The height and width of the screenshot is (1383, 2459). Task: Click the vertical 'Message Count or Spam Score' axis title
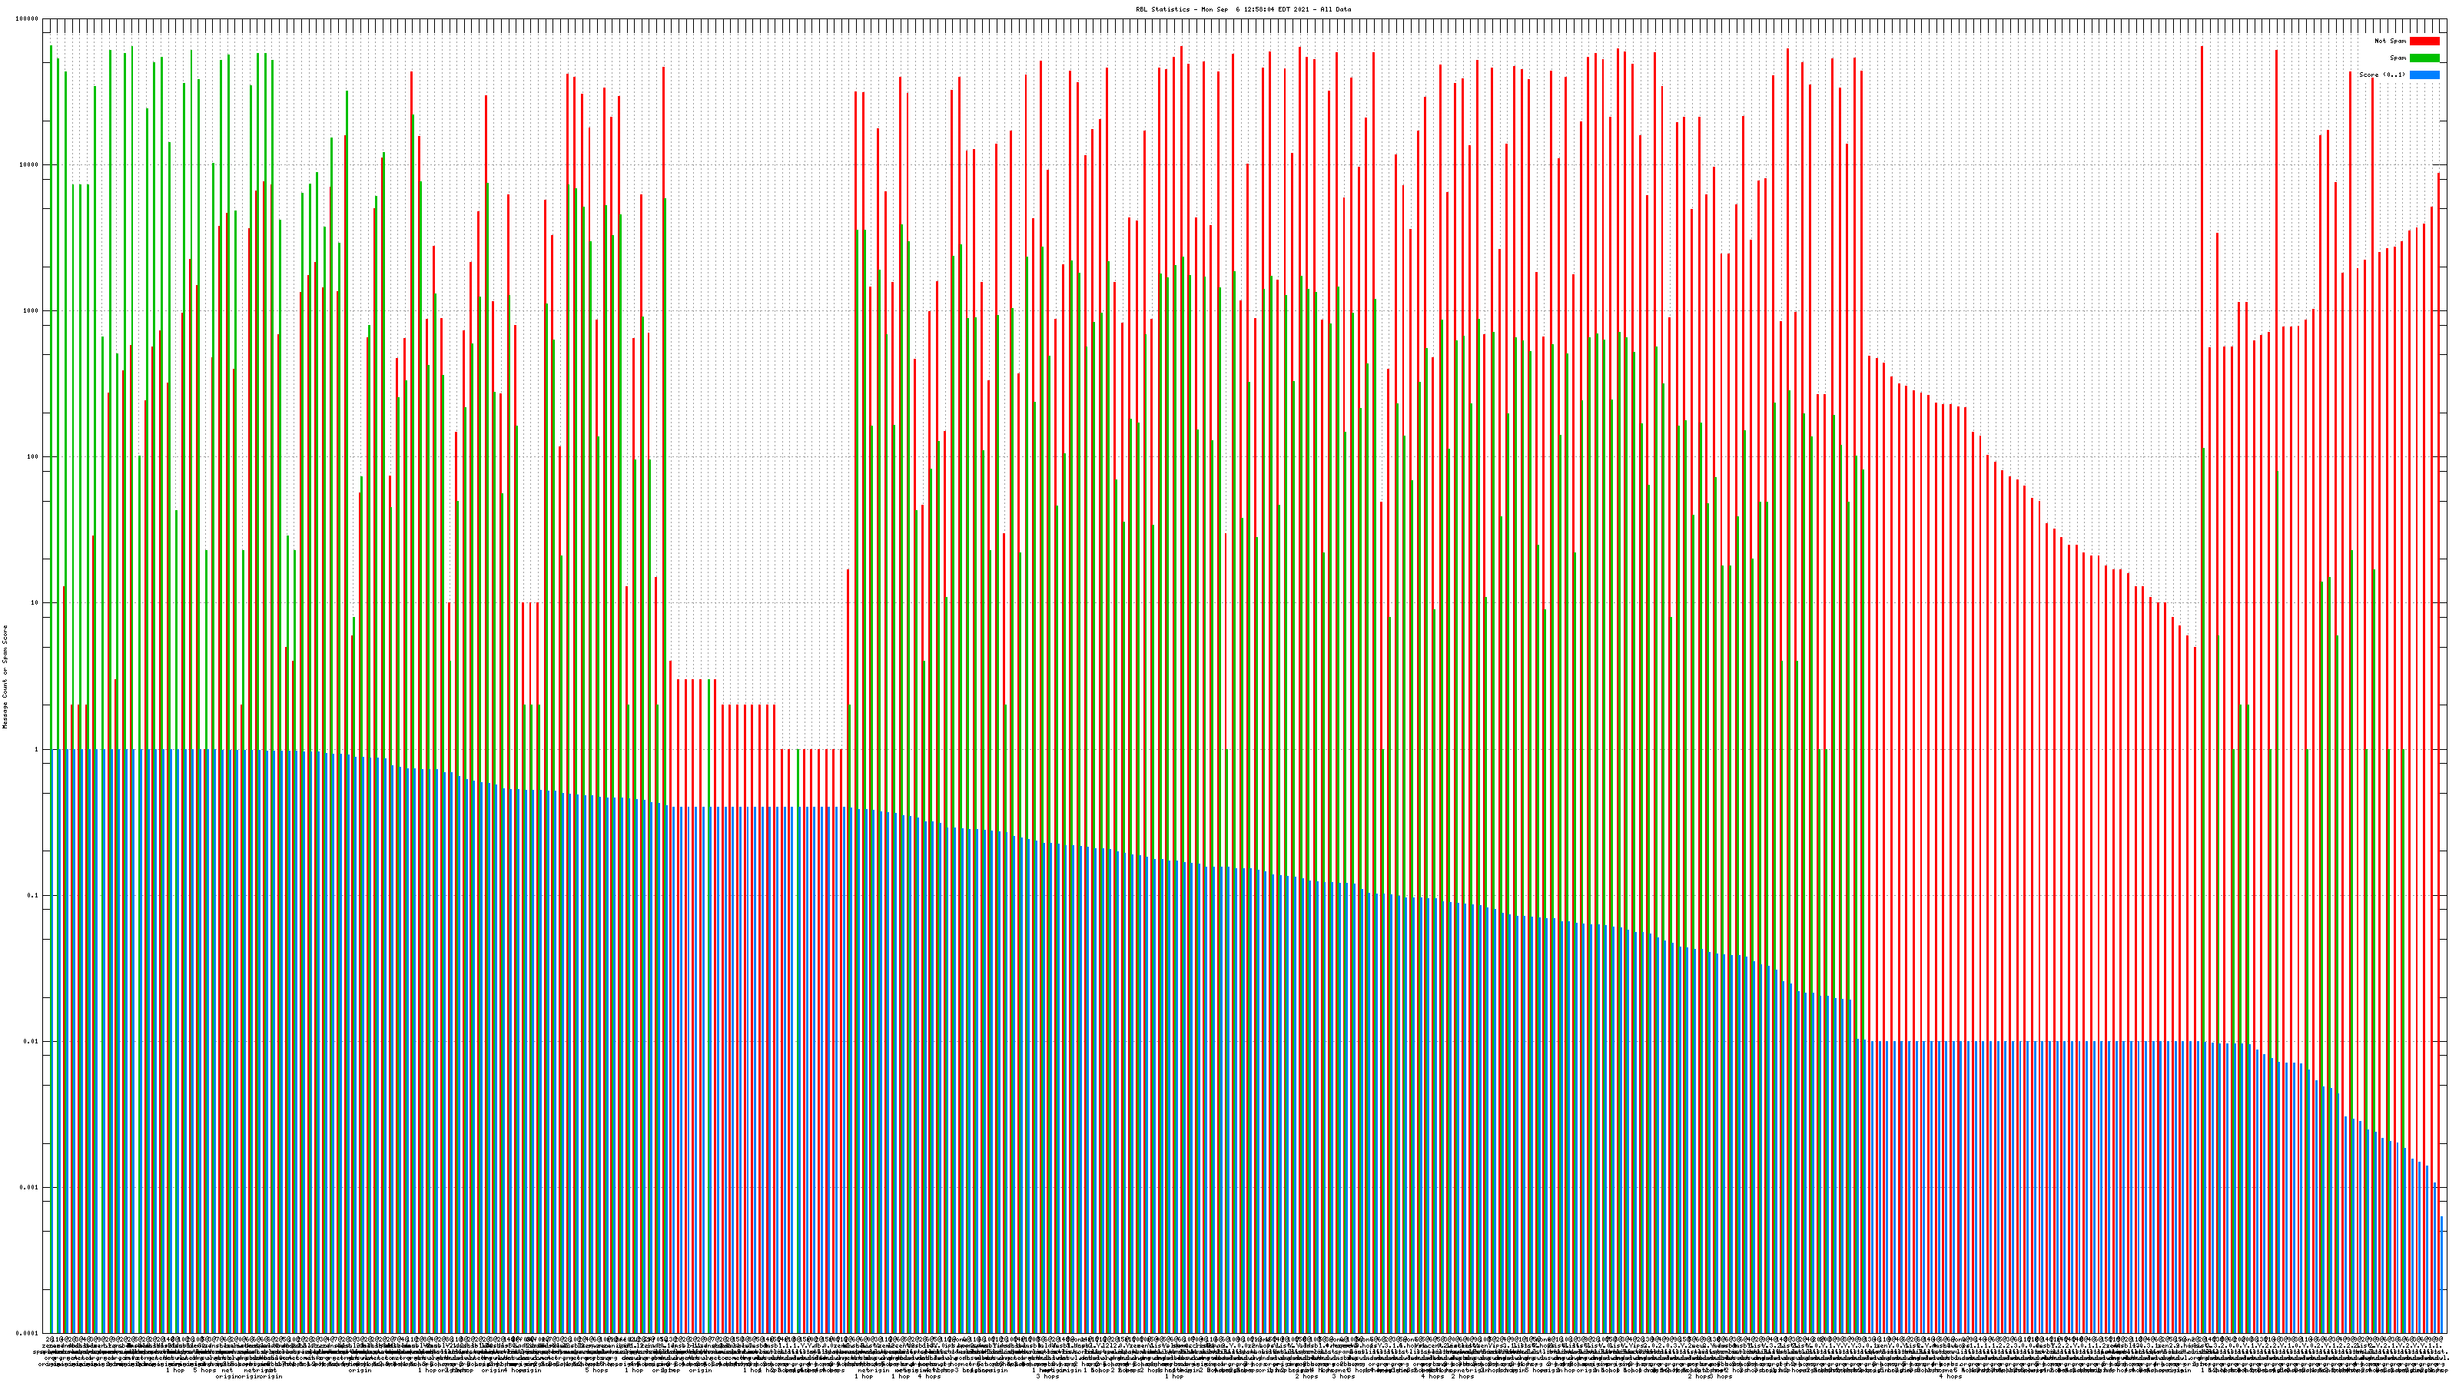[x=5, y=677]
